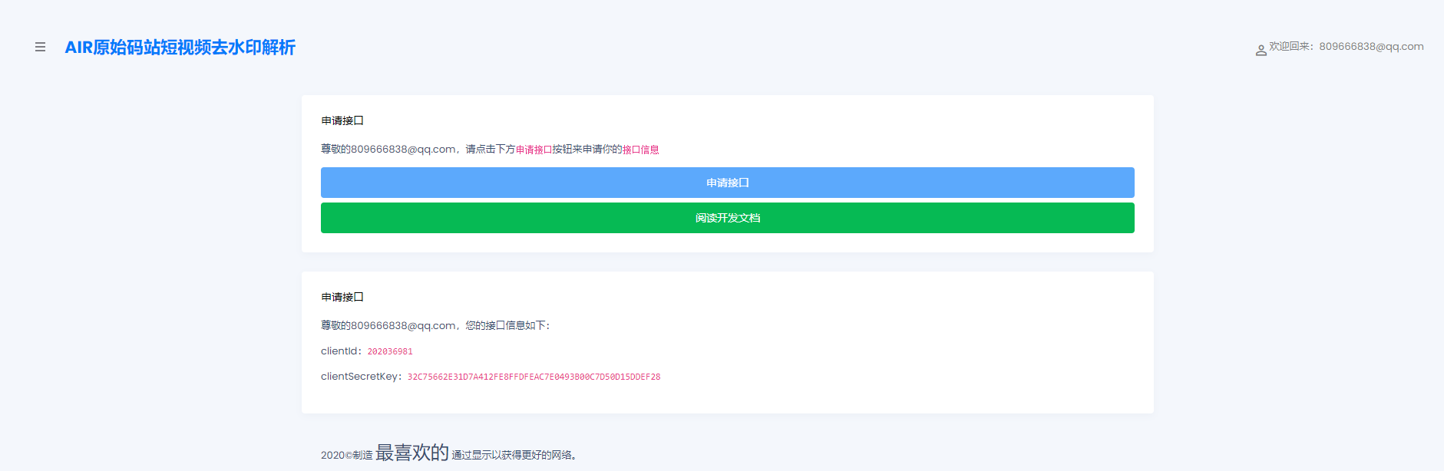Click the footer text 通过显示以获得更好的网络

coord(513,455)
